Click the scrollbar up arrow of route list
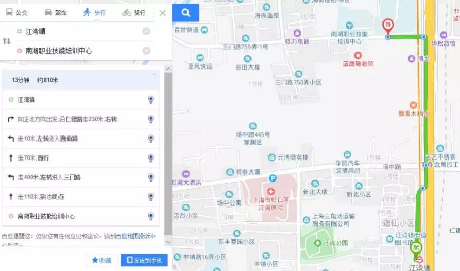The image size is (460, 271). point(168,69)
